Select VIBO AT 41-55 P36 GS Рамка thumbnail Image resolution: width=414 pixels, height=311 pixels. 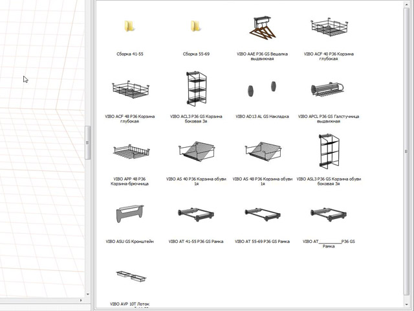(x=195, y=214)
